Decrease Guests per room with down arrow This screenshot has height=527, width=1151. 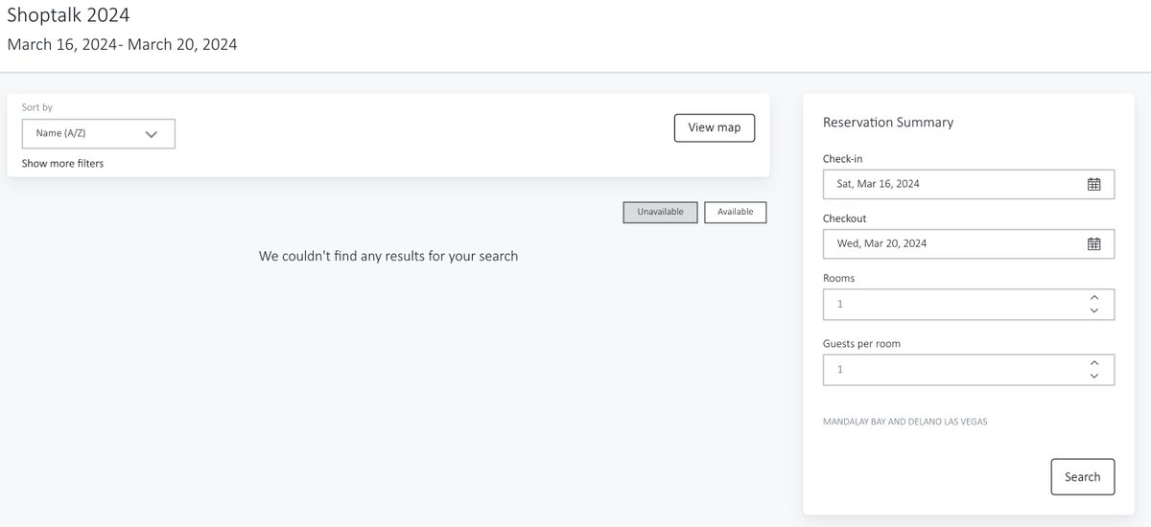(1094, 376)
